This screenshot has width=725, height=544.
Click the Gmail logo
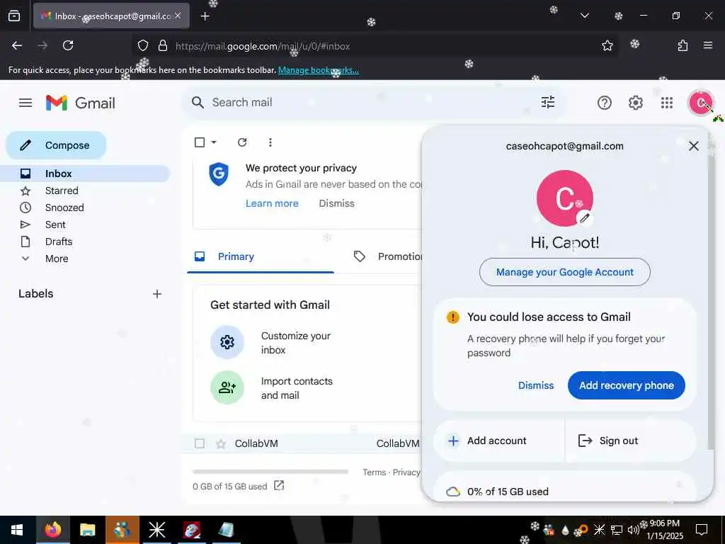(81, 103)
